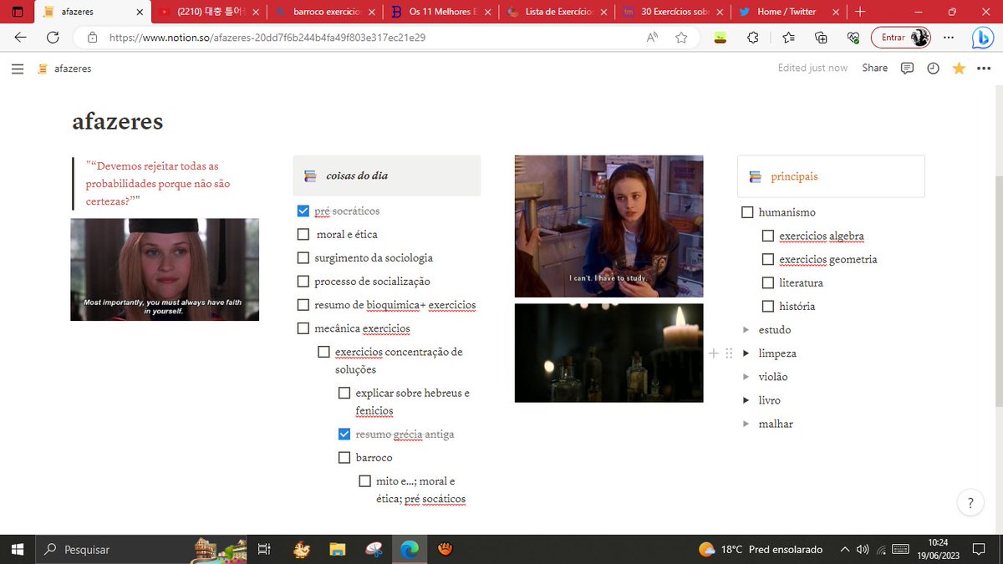Switch to 30 Exercícios sobre tab
This screenshot has height=564, width=1003.
click(671, 12)
